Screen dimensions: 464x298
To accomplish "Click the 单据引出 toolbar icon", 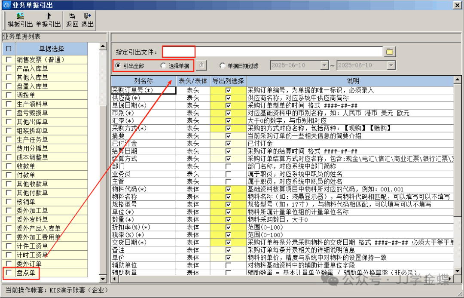I will [x=48, y=16].
